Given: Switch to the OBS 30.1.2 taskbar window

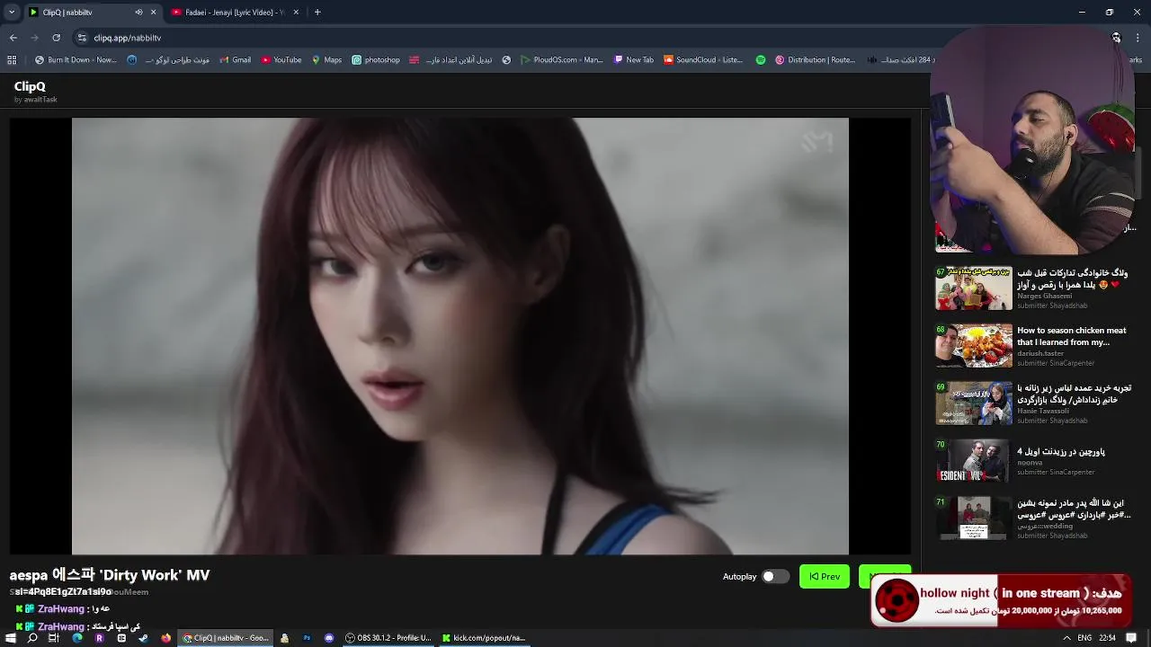Looking at the screenshot, I should point(388,638).
